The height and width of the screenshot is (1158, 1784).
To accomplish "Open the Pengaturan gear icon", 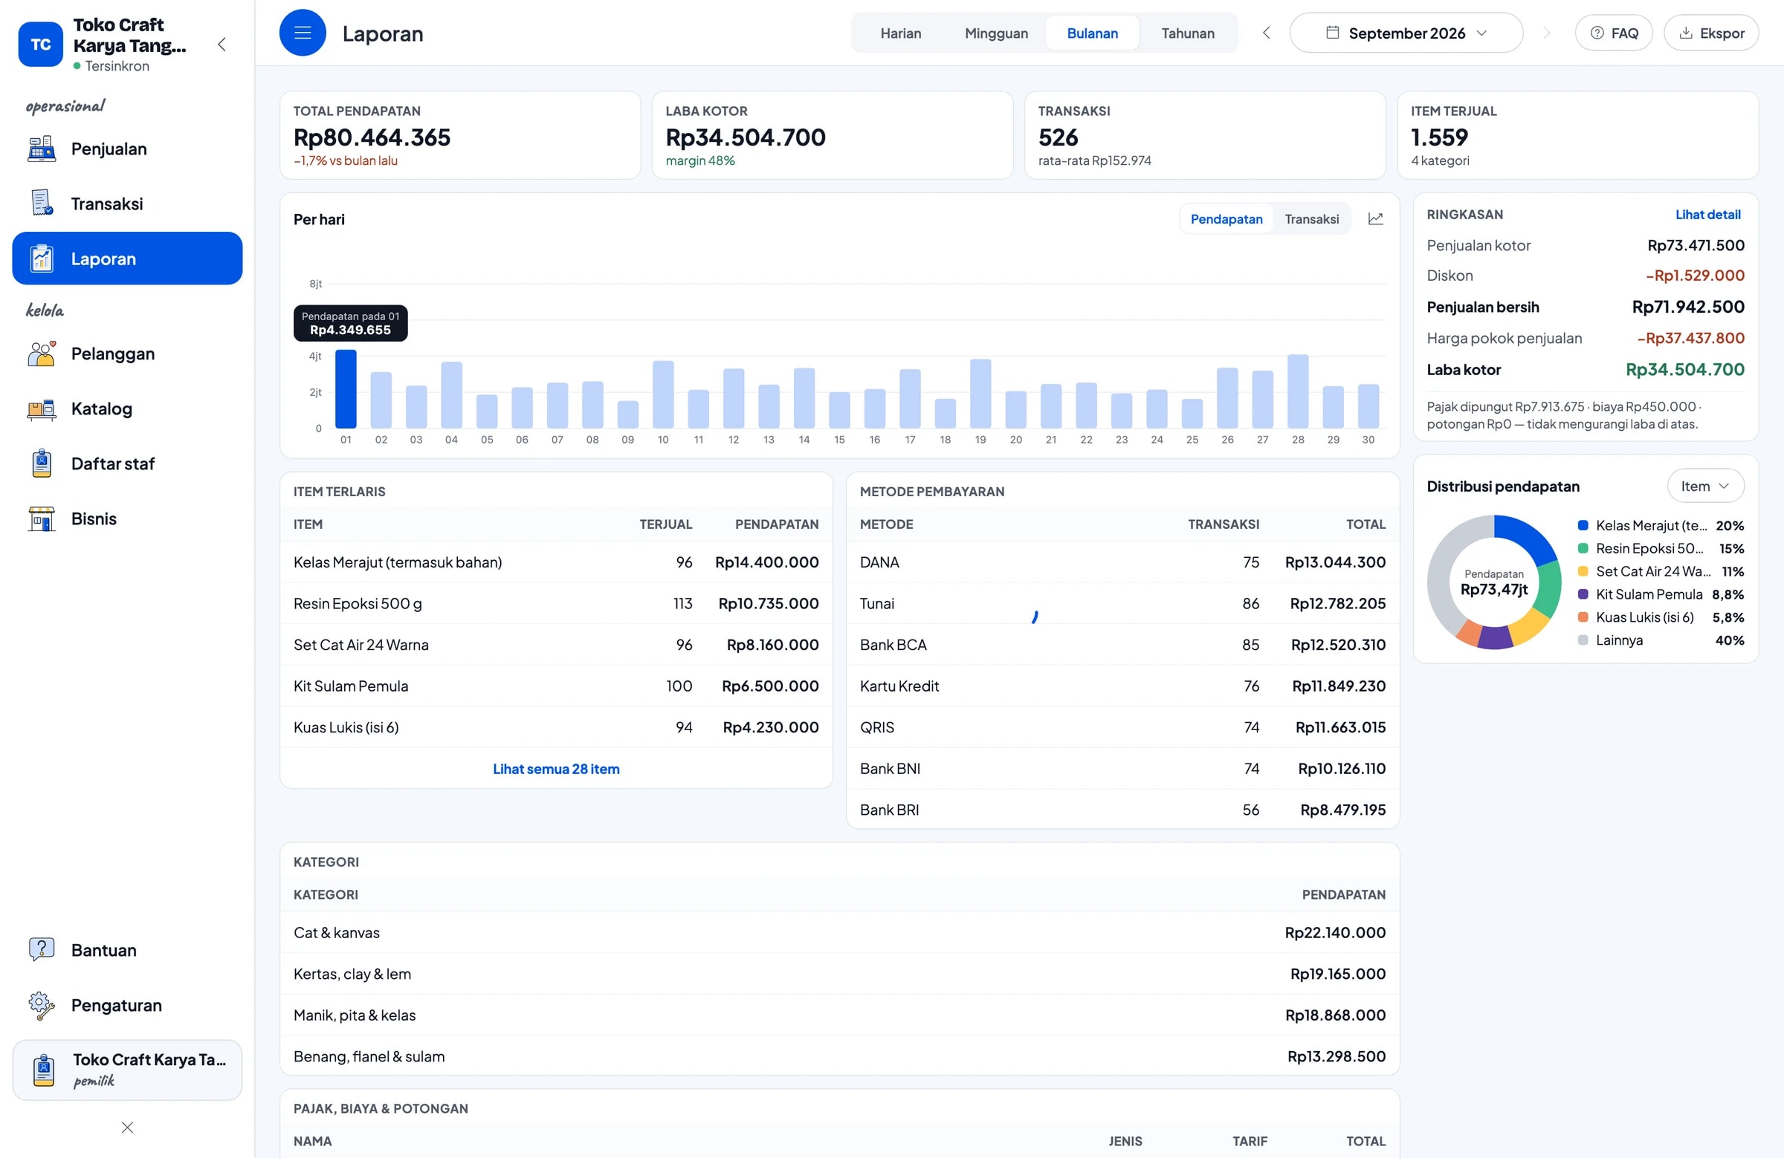I will (42, 1005).
